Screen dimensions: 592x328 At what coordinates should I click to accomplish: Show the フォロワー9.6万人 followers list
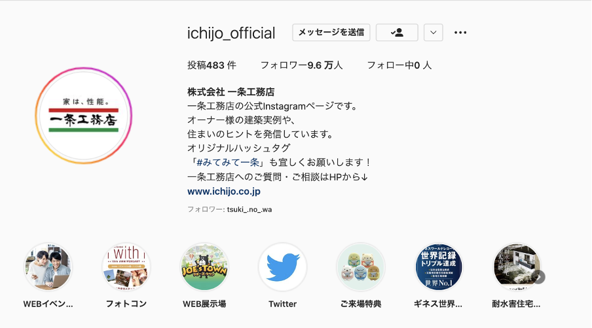pyautogui.click(x=302, y=65)
